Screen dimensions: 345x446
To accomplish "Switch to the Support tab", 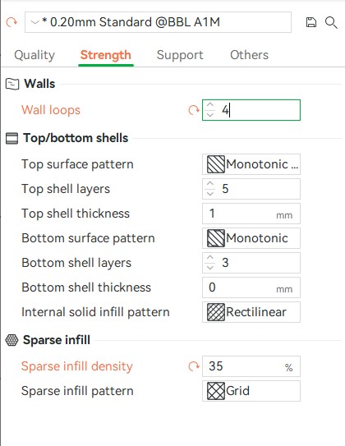I will click(x=180, y=55).
